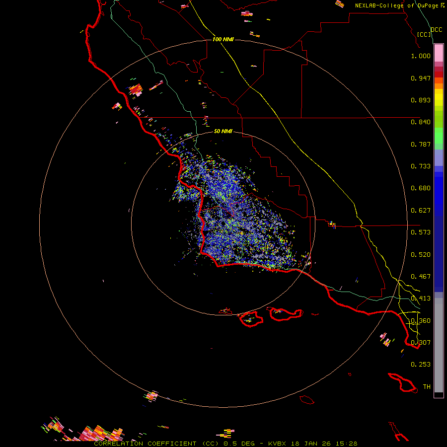Click the 100 NMI range ring label
This screenshot has width=447, height=447.
coord(223,39)
